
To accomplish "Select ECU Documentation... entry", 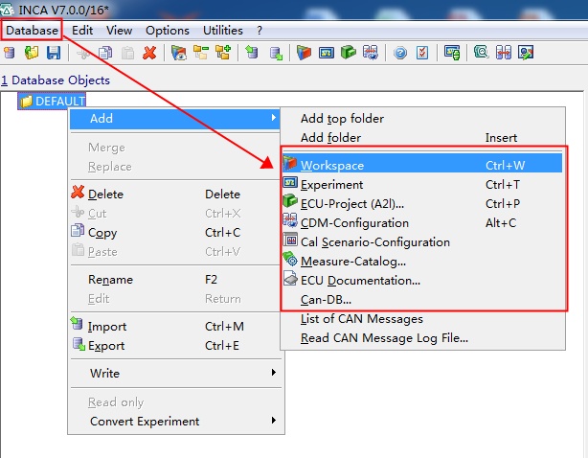I will click(x=422, y=280).
